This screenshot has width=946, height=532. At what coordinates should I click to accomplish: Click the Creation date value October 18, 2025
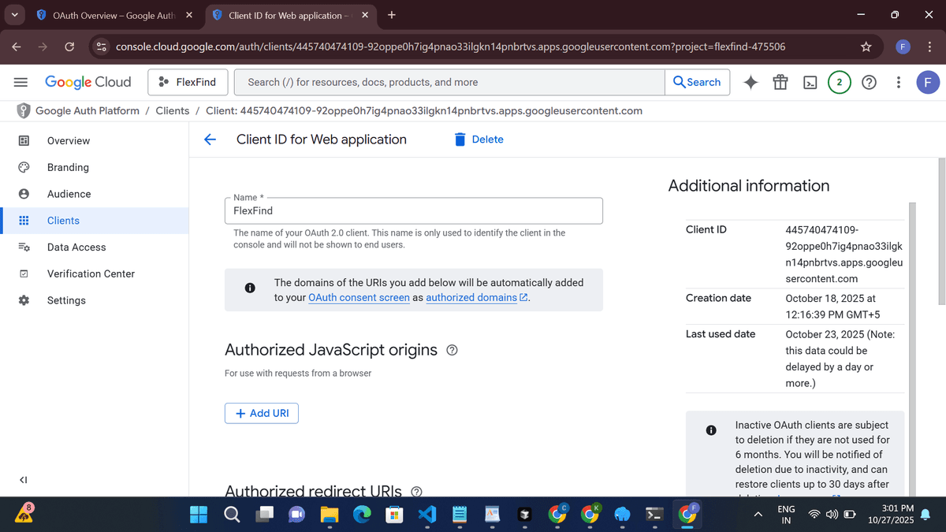pyautogui.click(x=831, y=306)
